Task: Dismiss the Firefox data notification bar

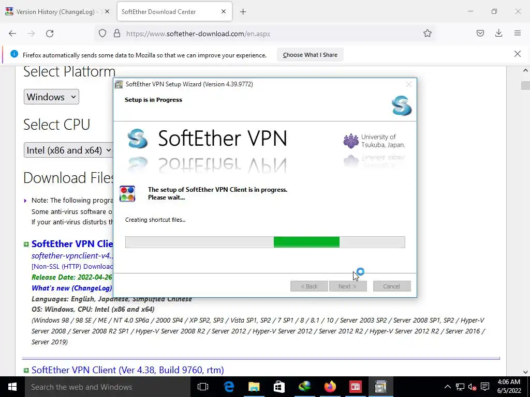Action: pyautogui.click(x=517, y=54)
